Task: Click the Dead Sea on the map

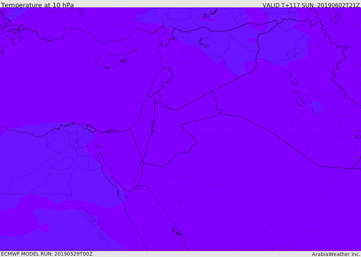Action: [x=152, y=126]
